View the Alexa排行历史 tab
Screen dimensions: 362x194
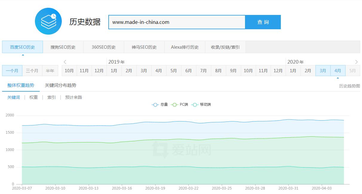[184, 47]
